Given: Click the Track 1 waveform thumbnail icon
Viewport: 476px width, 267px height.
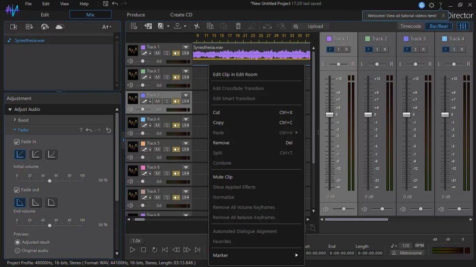Looking at the screenshot, I should [x=133, y=50].
